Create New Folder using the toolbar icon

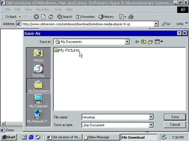(151, 42)
